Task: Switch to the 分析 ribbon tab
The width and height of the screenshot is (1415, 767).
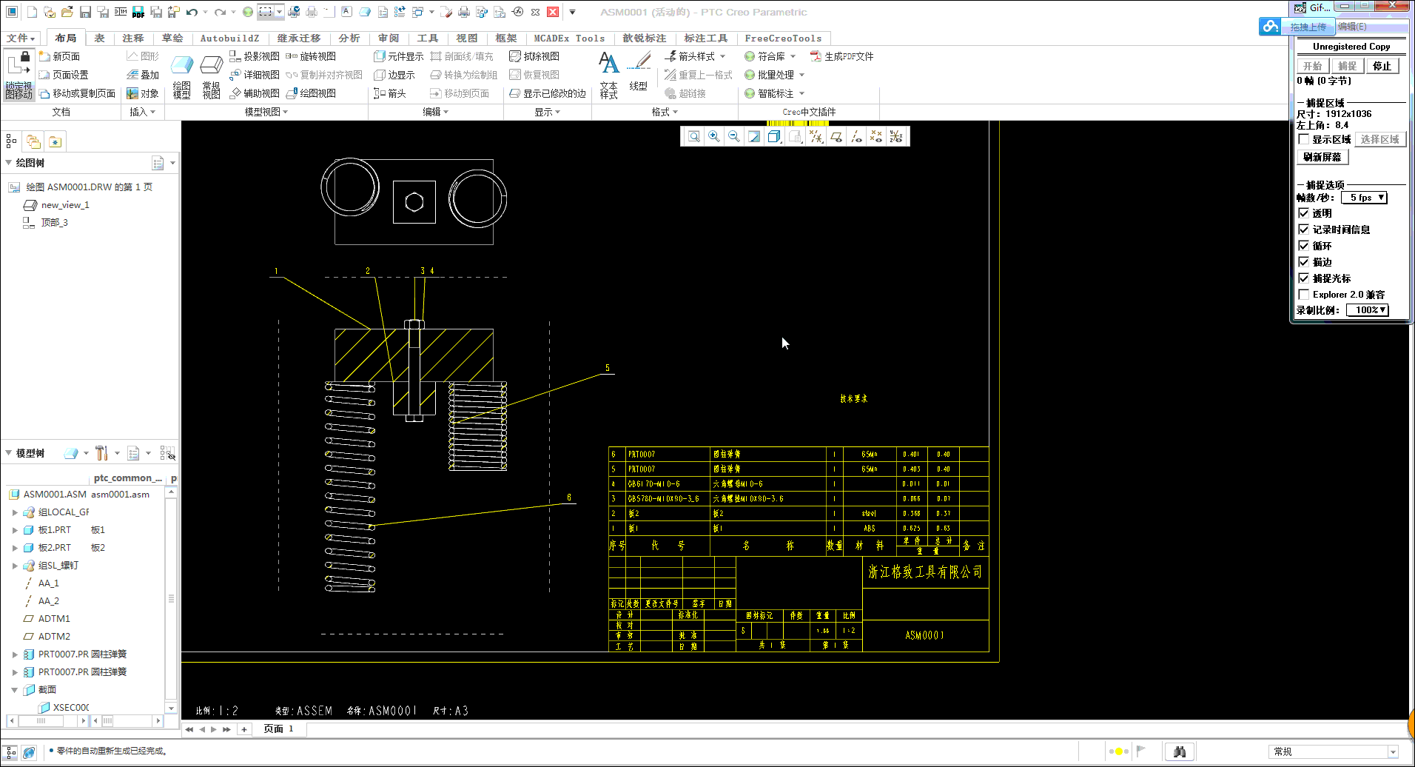Action: click(x=349, y=38)
